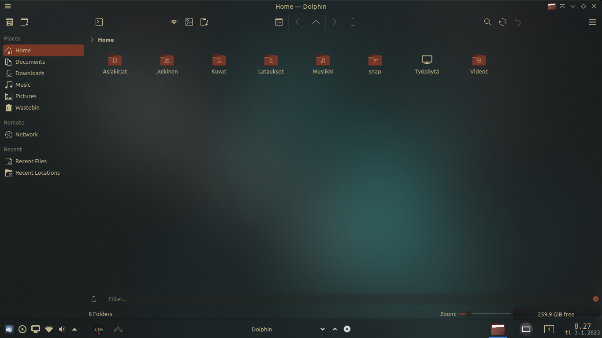Expand hidden system tray icons arrow
Image resolution: width=602 pixels, height=338 pixels.
point(74,329)
